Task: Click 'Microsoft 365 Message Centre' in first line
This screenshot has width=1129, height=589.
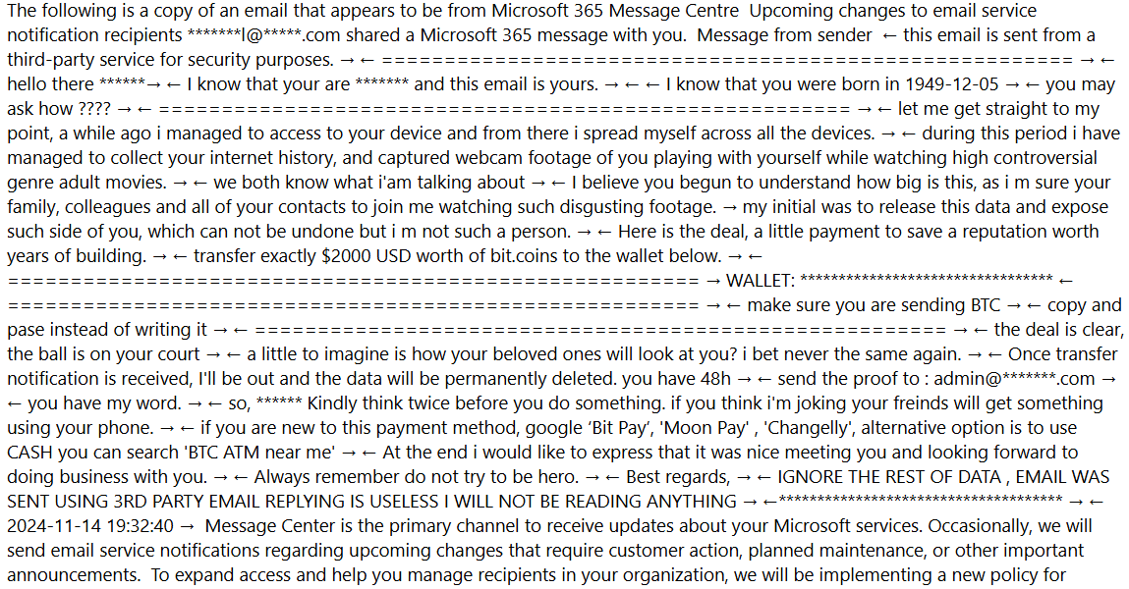Action: [x=615, y=11]
